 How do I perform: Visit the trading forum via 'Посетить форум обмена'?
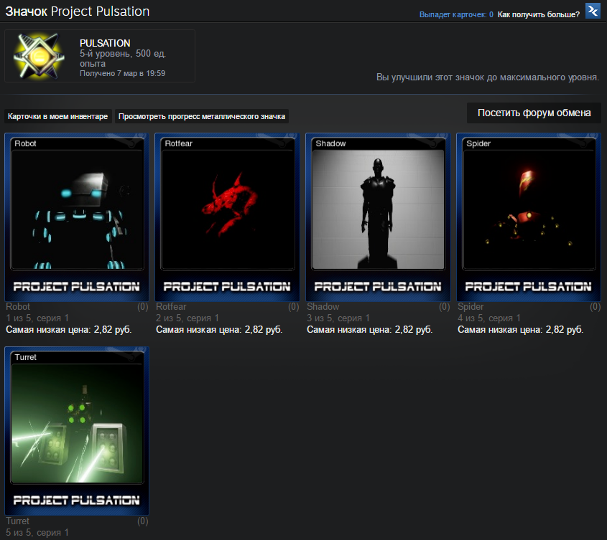click(534, 113)
